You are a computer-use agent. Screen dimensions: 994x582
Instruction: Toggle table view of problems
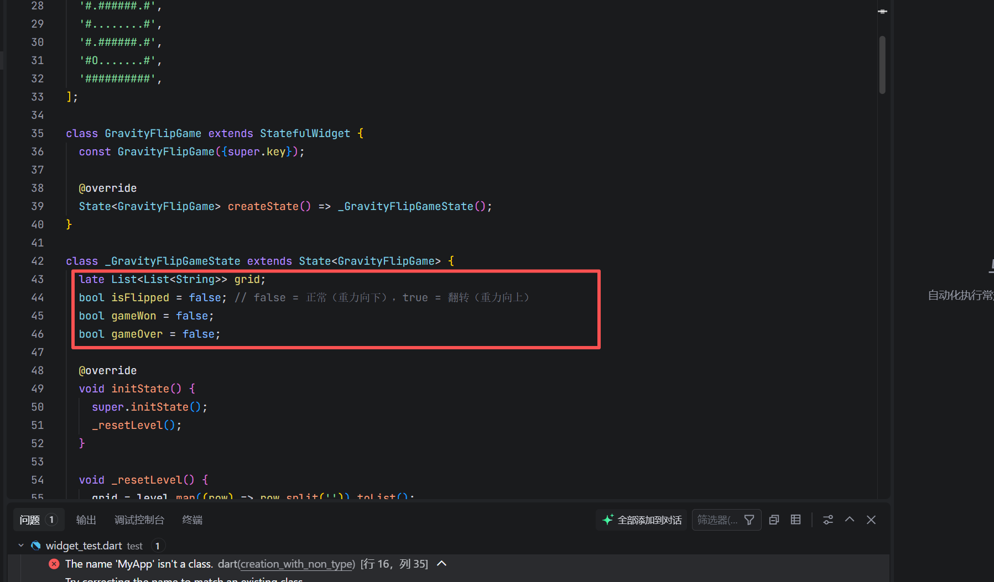point(796,520)
